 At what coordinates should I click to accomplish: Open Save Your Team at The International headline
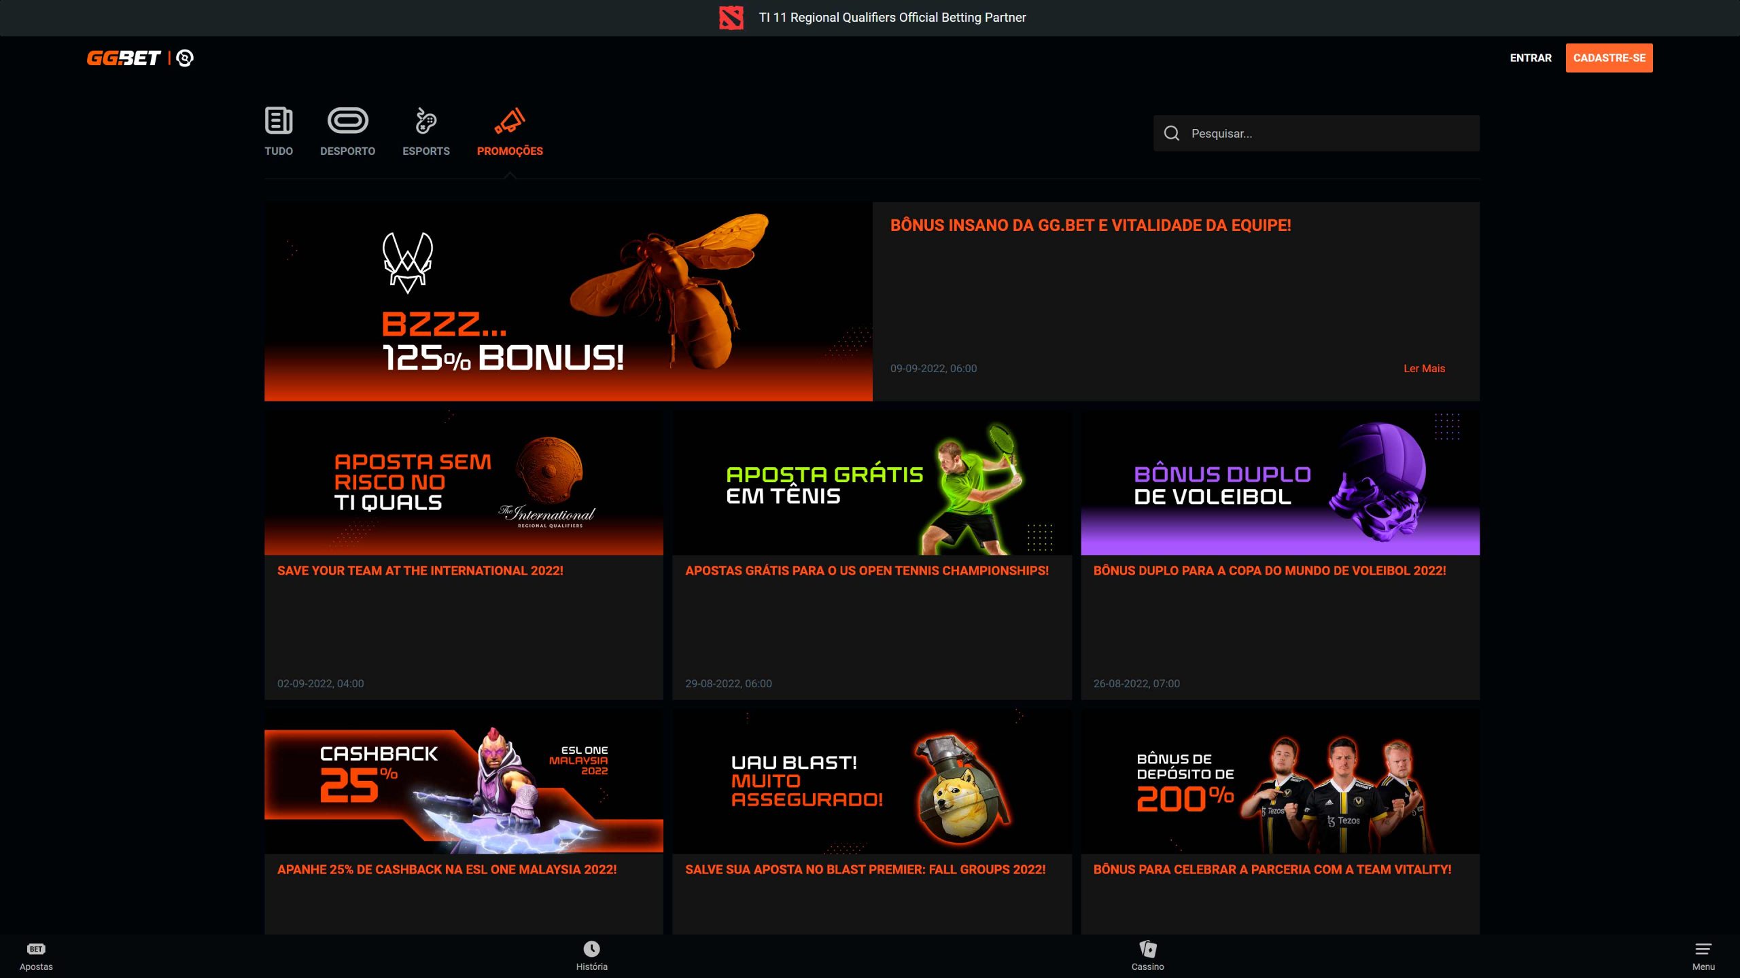(x=420, y=571)
